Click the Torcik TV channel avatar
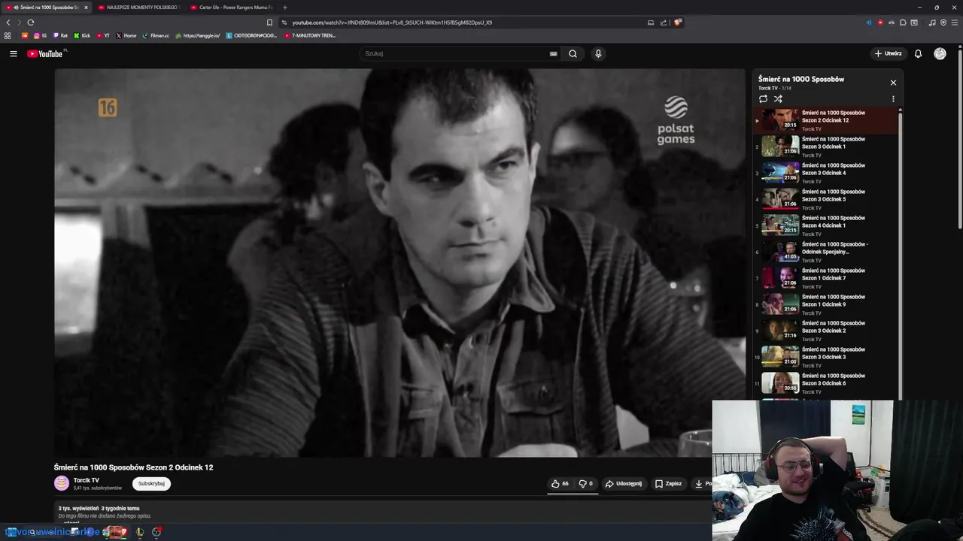Screen dimensions: 963x541 pos(62,483)
